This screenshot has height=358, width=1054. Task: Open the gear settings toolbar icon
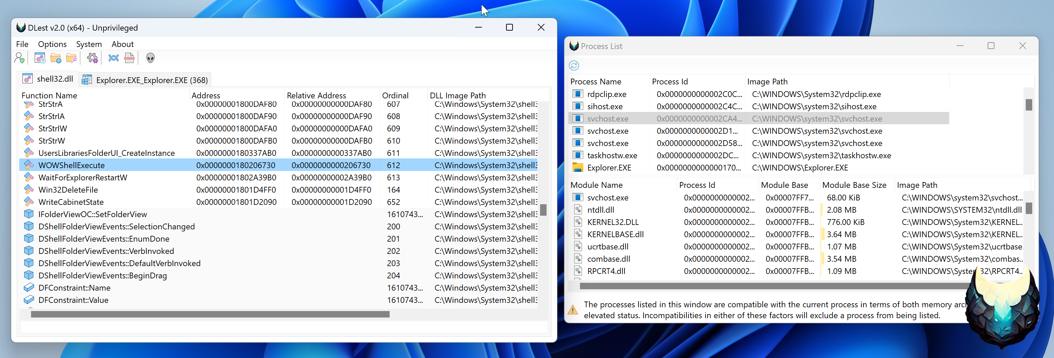pos(93,58)
